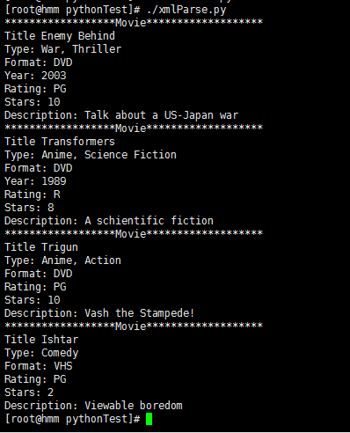Click the 'Title Transformers' line

click(60, 142)
